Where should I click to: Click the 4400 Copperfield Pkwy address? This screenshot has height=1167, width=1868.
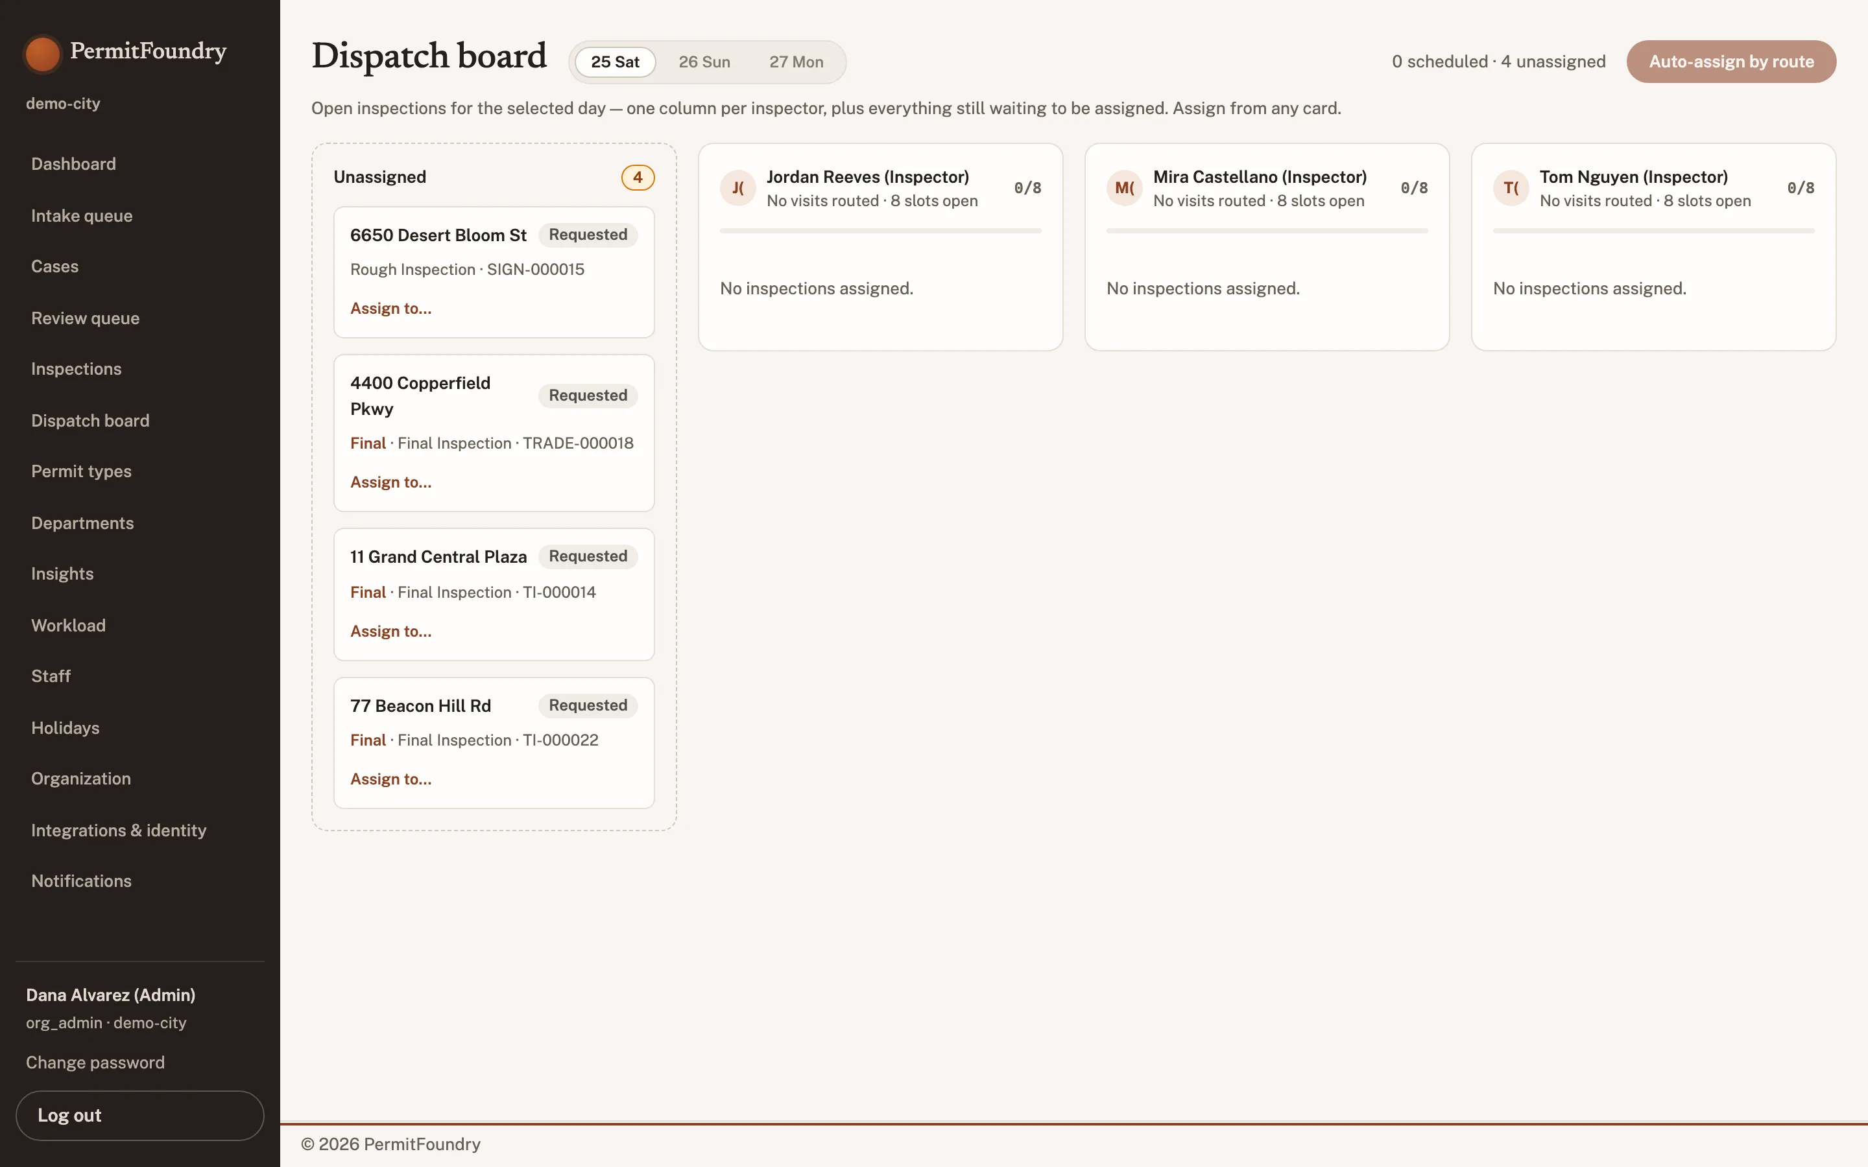[421, 396]
